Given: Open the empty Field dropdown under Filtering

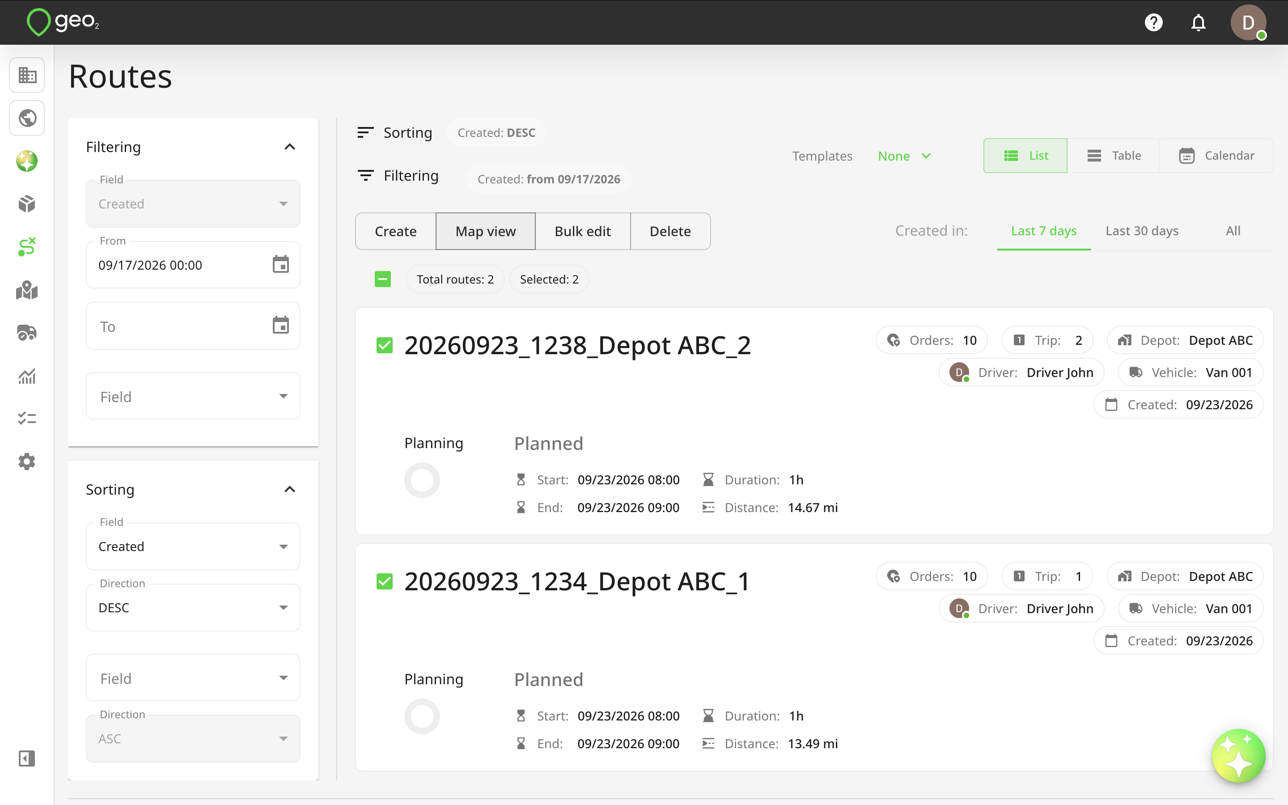Looking at the screenshot, I should pos(193,396).
